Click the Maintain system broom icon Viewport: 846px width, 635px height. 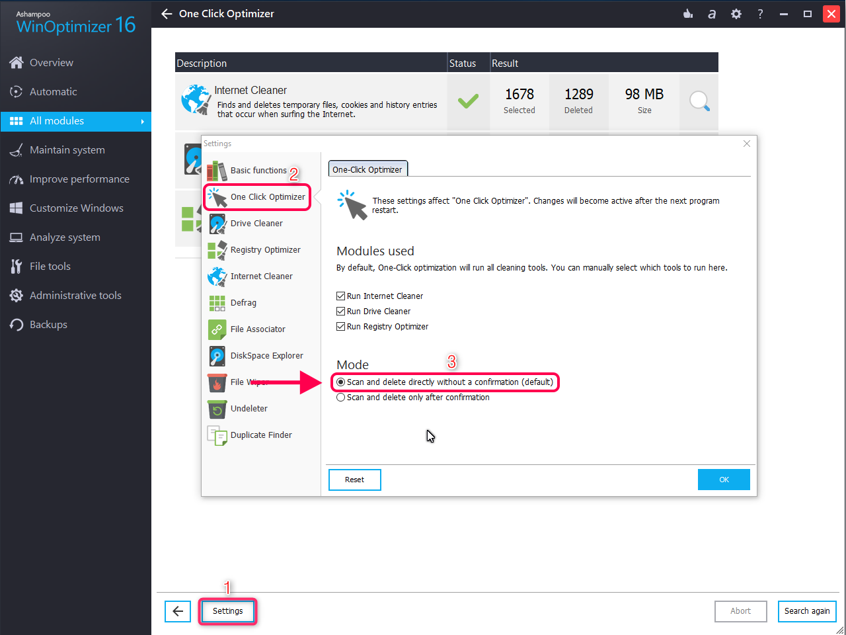tap(17, 150)
